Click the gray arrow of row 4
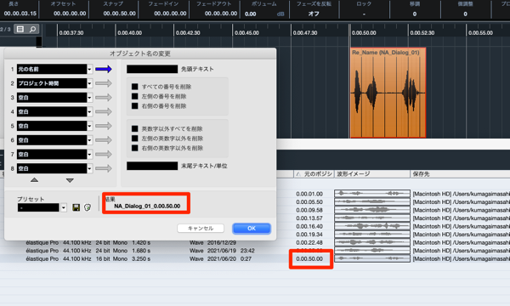 coord(104,111)
